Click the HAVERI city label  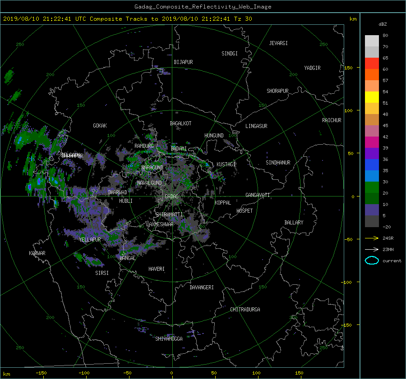coord(157,269)
